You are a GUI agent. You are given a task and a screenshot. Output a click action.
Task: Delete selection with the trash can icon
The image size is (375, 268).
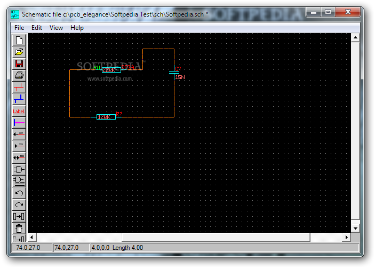click(19, 228)
